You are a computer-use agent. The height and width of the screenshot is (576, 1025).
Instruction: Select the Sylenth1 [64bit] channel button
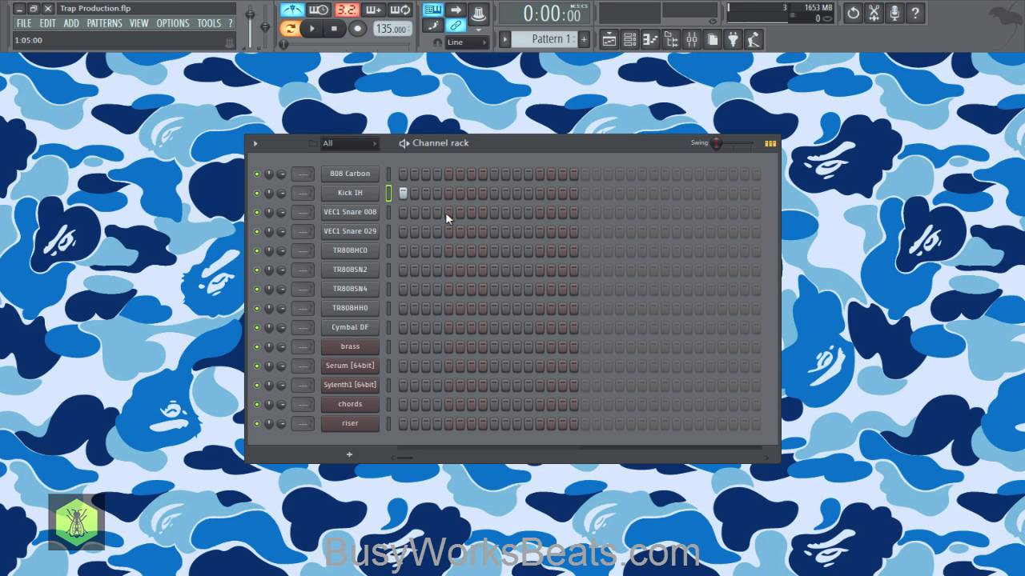coord(350,385)
